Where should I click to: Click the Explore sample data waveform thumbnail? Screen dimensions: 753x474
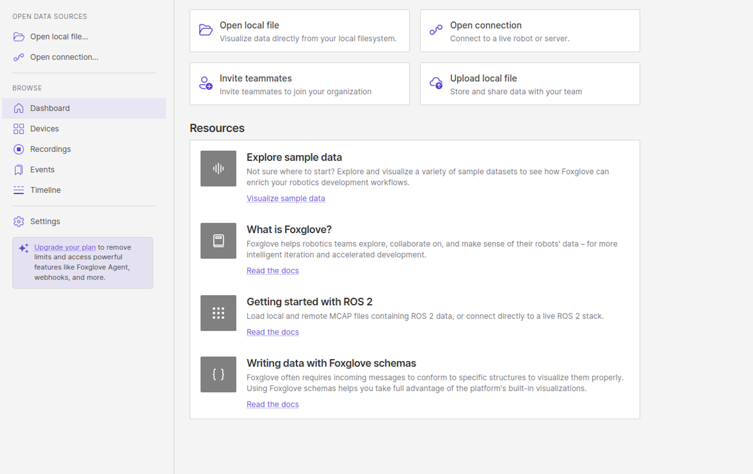(x=218, y=169)
